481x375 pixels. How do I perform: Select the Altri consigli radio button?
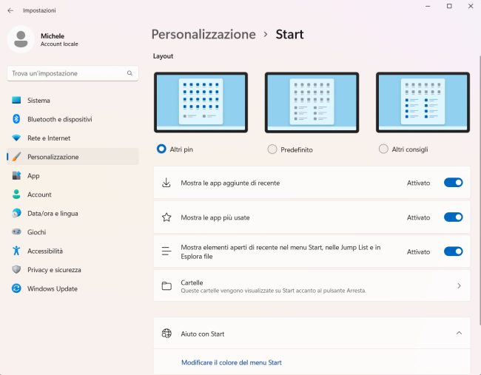383,149
